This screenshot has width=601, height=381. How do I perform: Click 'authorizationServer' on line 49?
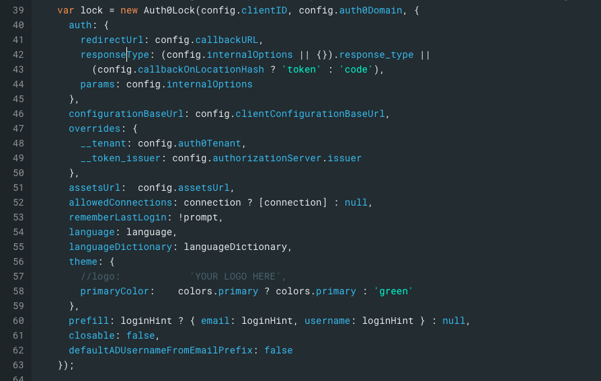[267, 159]
